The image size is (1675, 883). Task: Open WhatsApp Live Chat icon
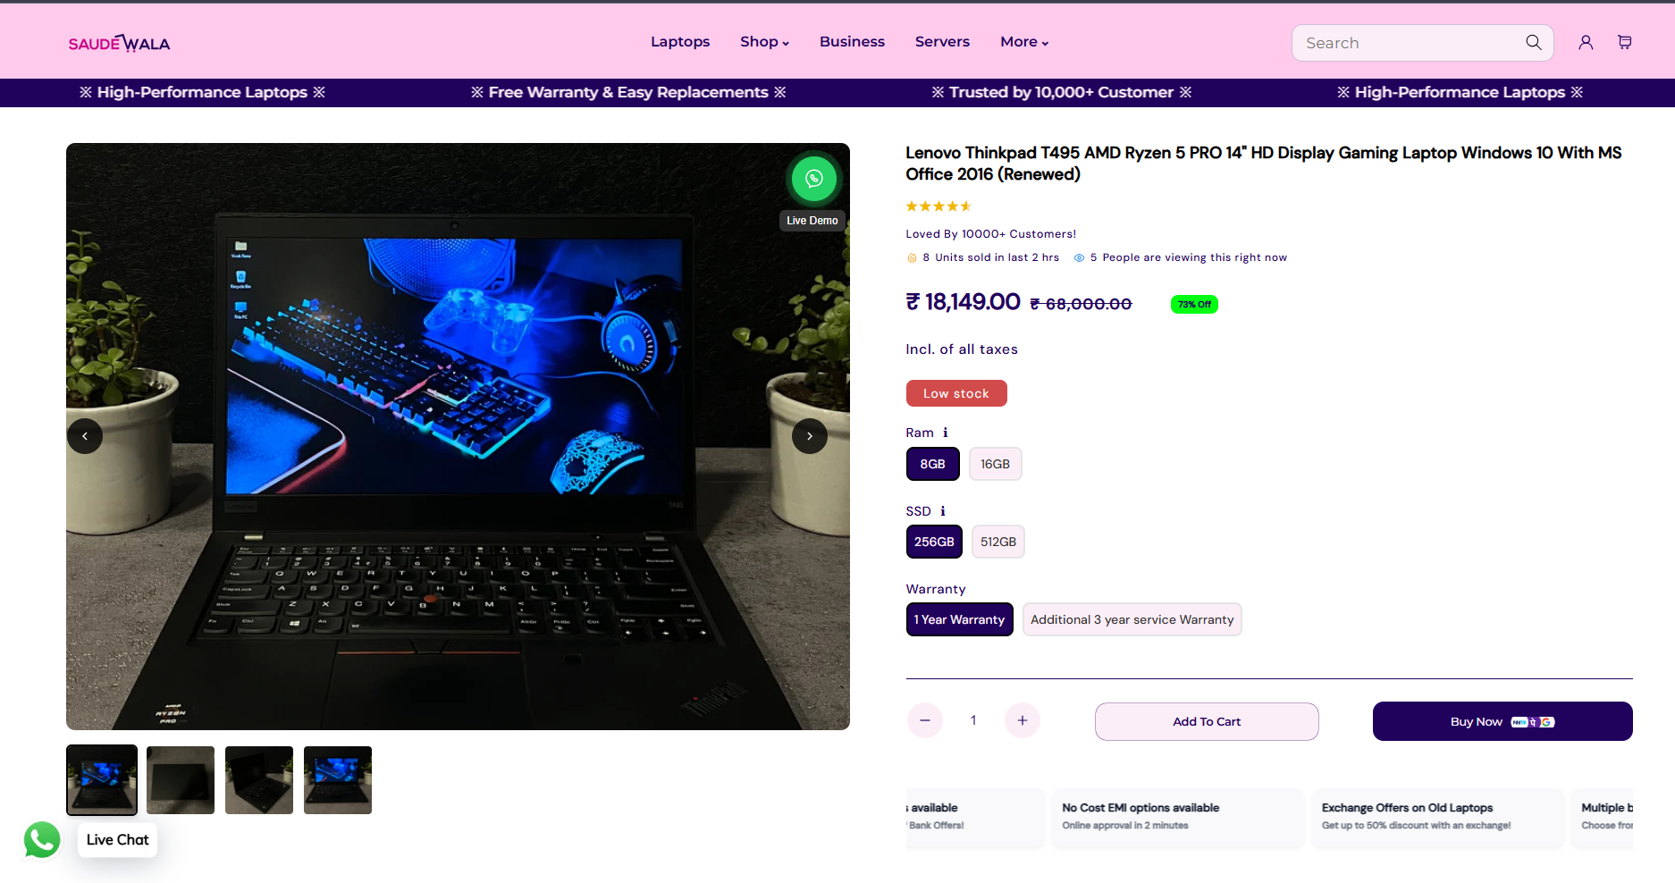point(42,840)
